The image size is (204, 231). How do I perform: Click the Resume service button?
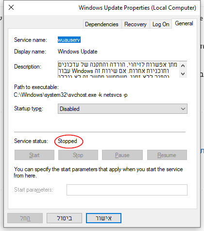(x=167, y=155)
